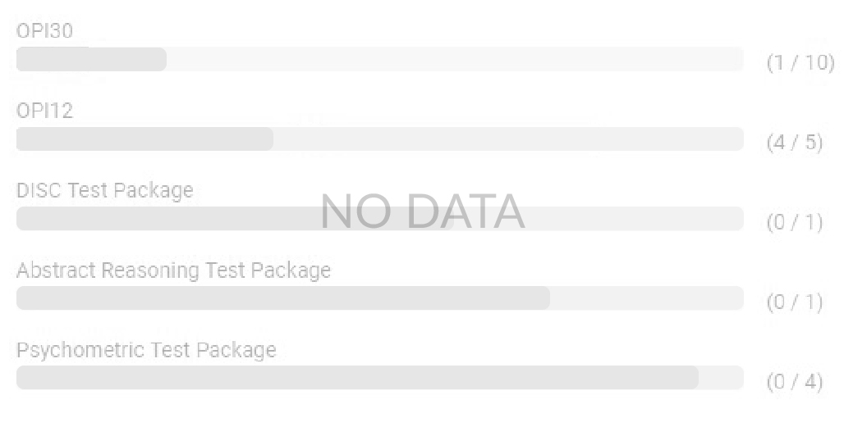
Task: Click the OPI30 label
Action: 44,31
